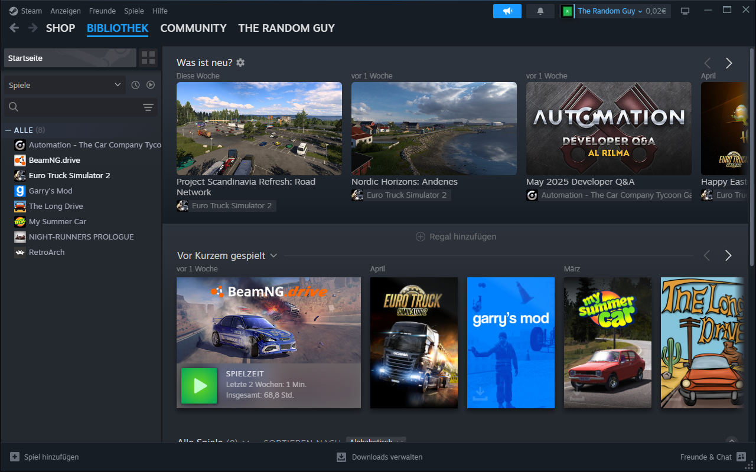Switch to the BIBLIOTHEK tab
This screenshot has height=472, width=756.
click(118, 28)
